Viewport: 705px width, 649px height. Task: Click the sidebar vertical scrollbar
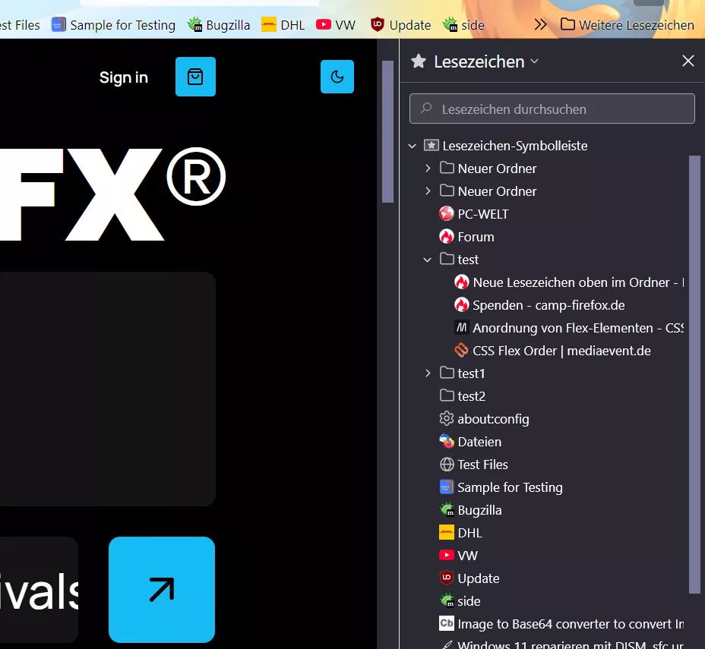(694, 374)
